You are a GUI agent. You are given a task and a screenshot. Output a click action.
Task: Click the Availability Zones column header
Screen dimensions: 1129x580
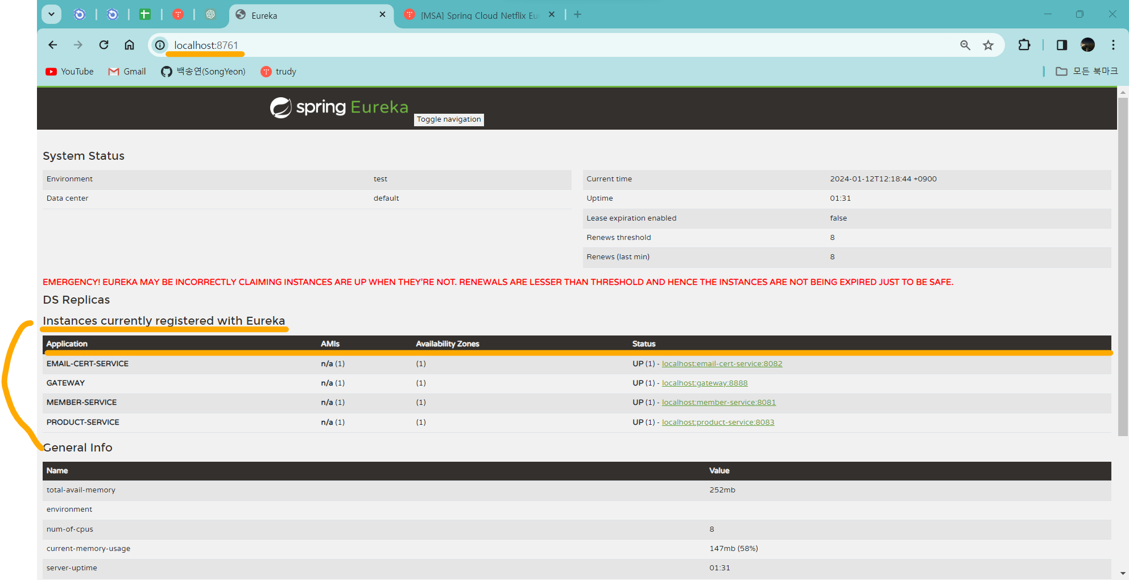(x=448, y=344)
